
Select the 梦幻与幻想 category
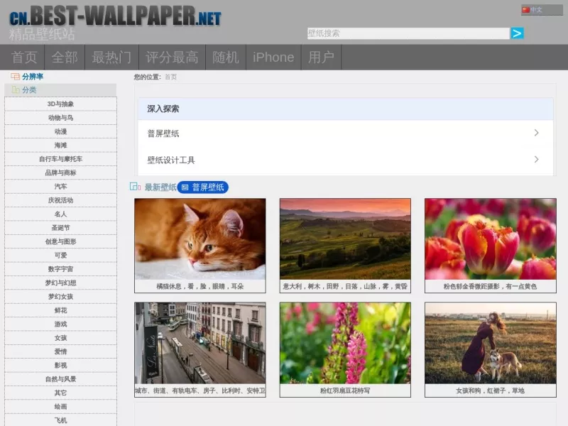tap(60, 283)
